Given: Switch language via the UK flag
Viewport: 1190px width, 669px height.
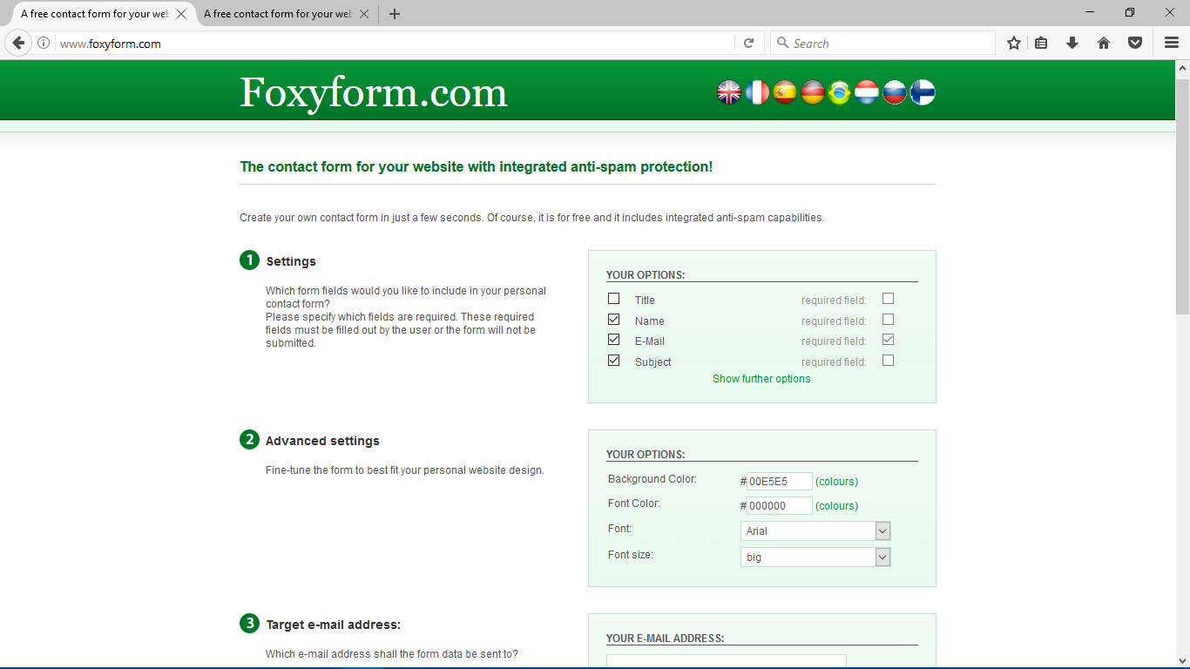Looking at the screenshot, I should point(729,92).
